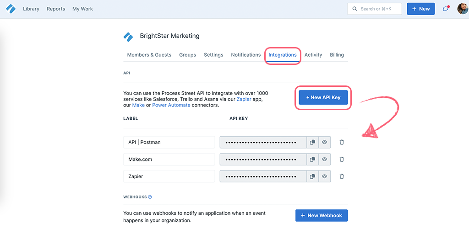This screenshot has height=234, width=469.
Task: Click the WEBHOOKS section heading
Action: 135,197
